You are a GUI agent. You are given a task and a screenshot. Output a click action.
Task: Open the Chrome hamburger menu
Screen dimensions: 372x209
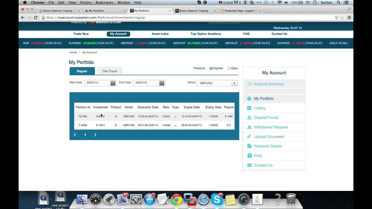pos(349,17)
